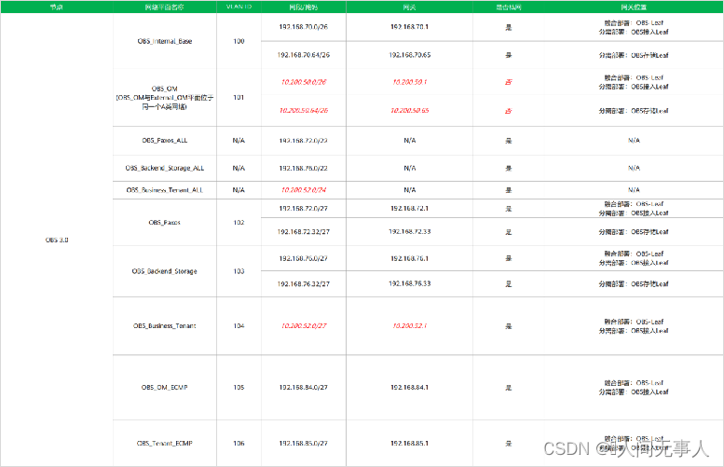The image size is (724, 467).
Task: Click the red subnet 10.200.52.0/27 cell
Action: point(304,326)
